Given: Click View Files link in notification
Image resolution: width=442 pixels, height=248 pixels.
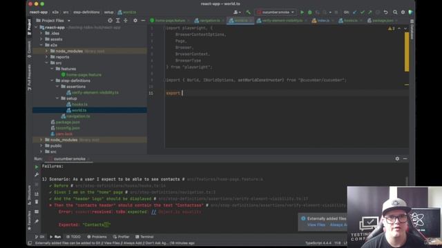Looking at the screenshot, I should coord(316,225).
